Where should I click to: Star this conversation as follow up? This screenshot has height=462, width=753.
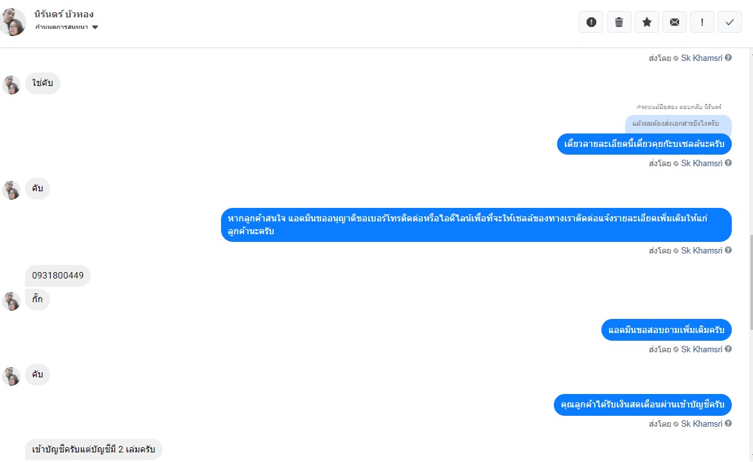[647, 22]
